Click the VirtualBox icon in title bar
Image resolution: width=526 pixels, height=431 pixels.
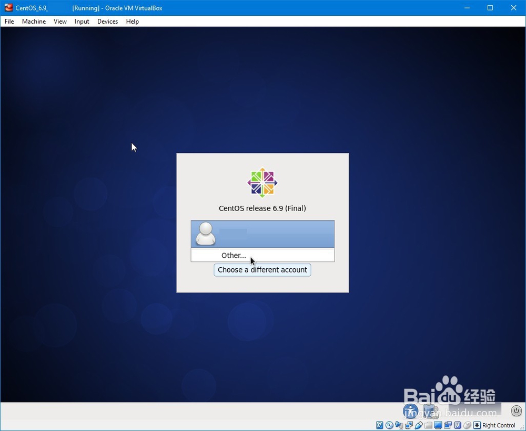8,8
